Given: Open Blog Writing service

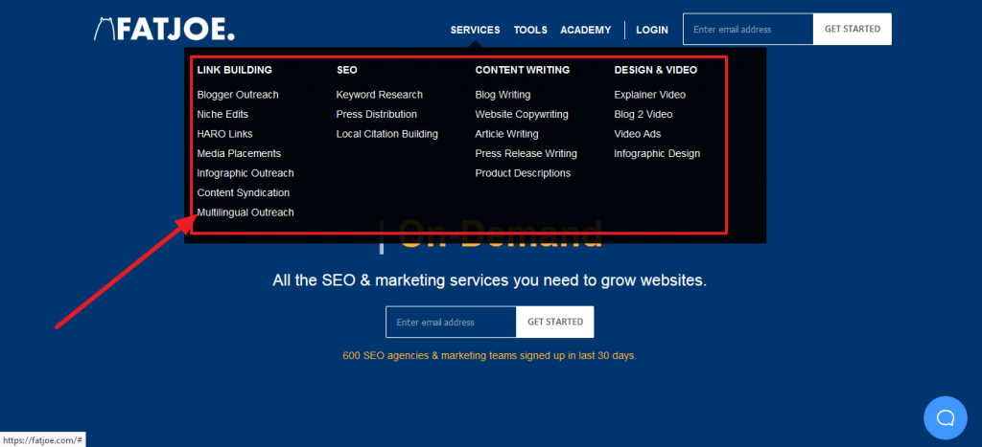Looking at the screenshot, I should point(503,95).
